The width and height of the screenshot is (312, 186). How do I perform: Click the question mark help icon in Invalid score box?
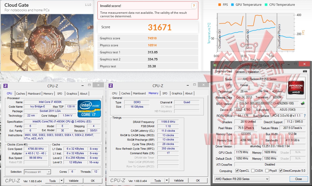coord(194,6)
